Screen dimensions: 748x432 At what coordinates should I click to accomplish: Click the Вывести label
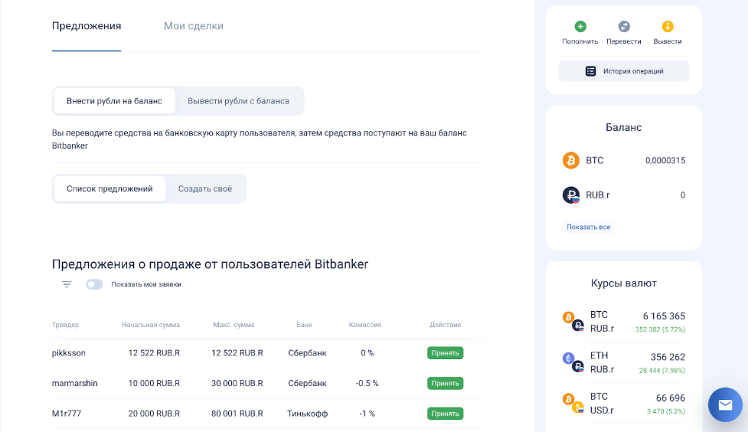(x=668, y=41)
